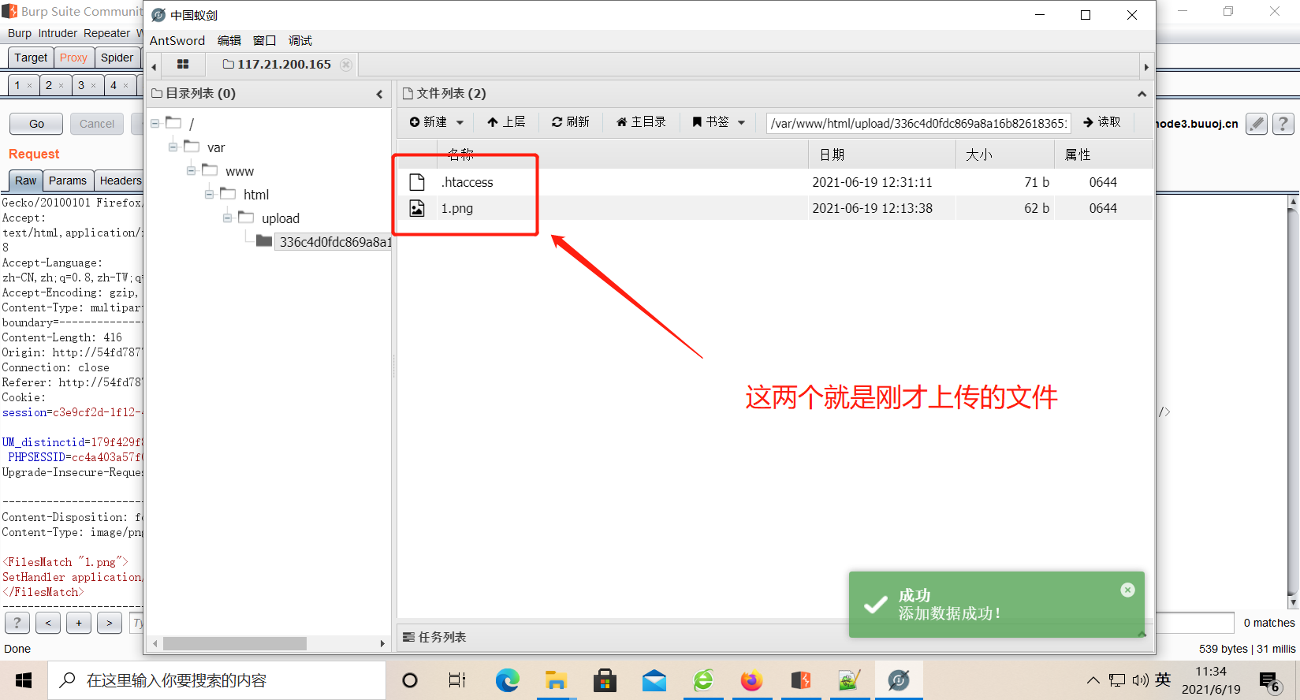This screenshot has width=1300, height=700.
Task: Shift AntSword tabs right with arrow
Action: 1146,67
